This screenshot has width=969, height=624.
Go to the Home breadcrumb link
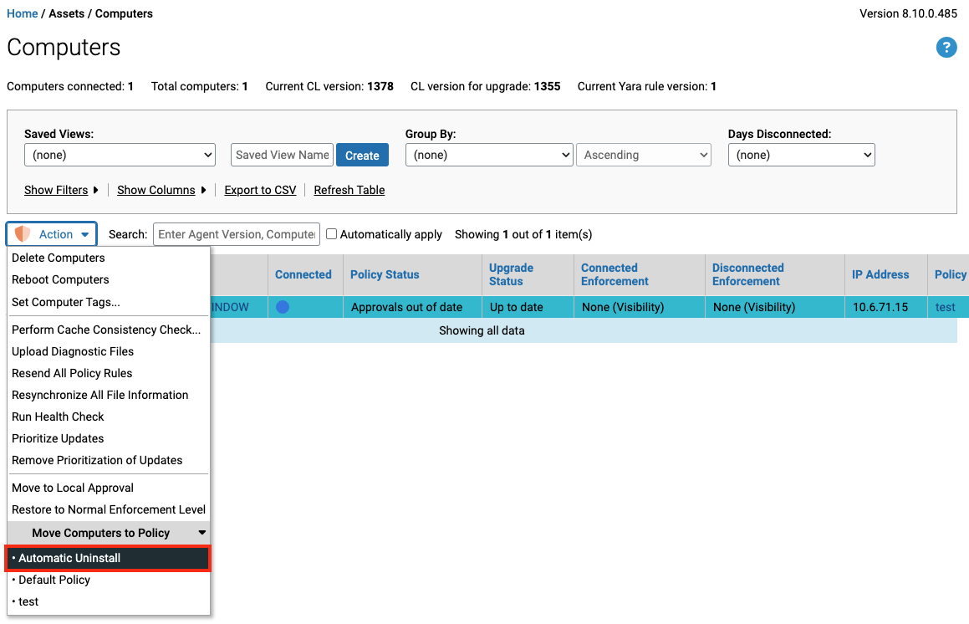23,13
